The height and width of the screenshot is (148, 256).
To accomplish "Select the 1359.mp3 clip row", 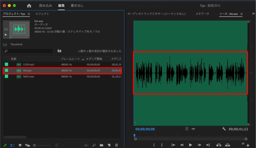I will pos(62,65).
